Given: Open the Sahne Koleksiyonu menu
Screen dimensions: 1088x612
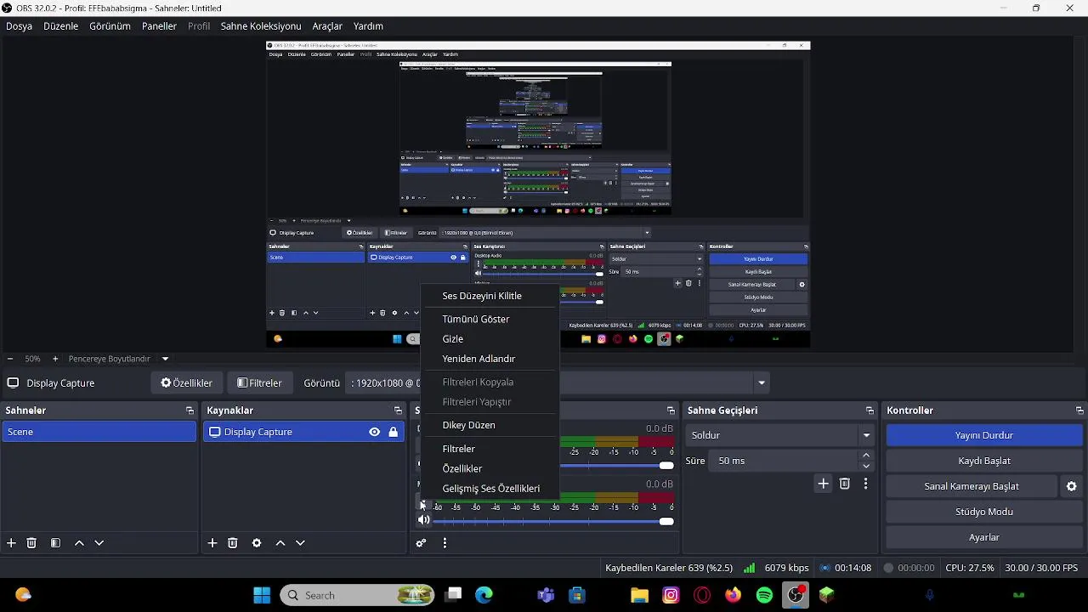Looking at the screenshot, I should pos(261,26).
